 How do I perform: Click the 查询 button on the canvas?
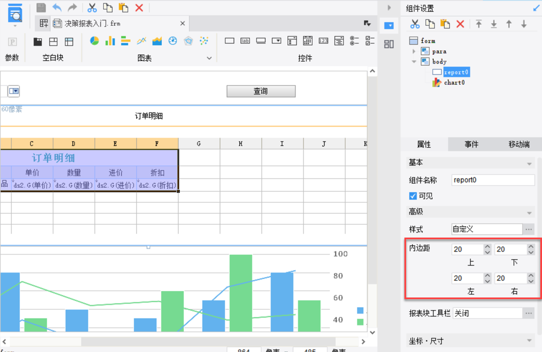pos(261,91)
